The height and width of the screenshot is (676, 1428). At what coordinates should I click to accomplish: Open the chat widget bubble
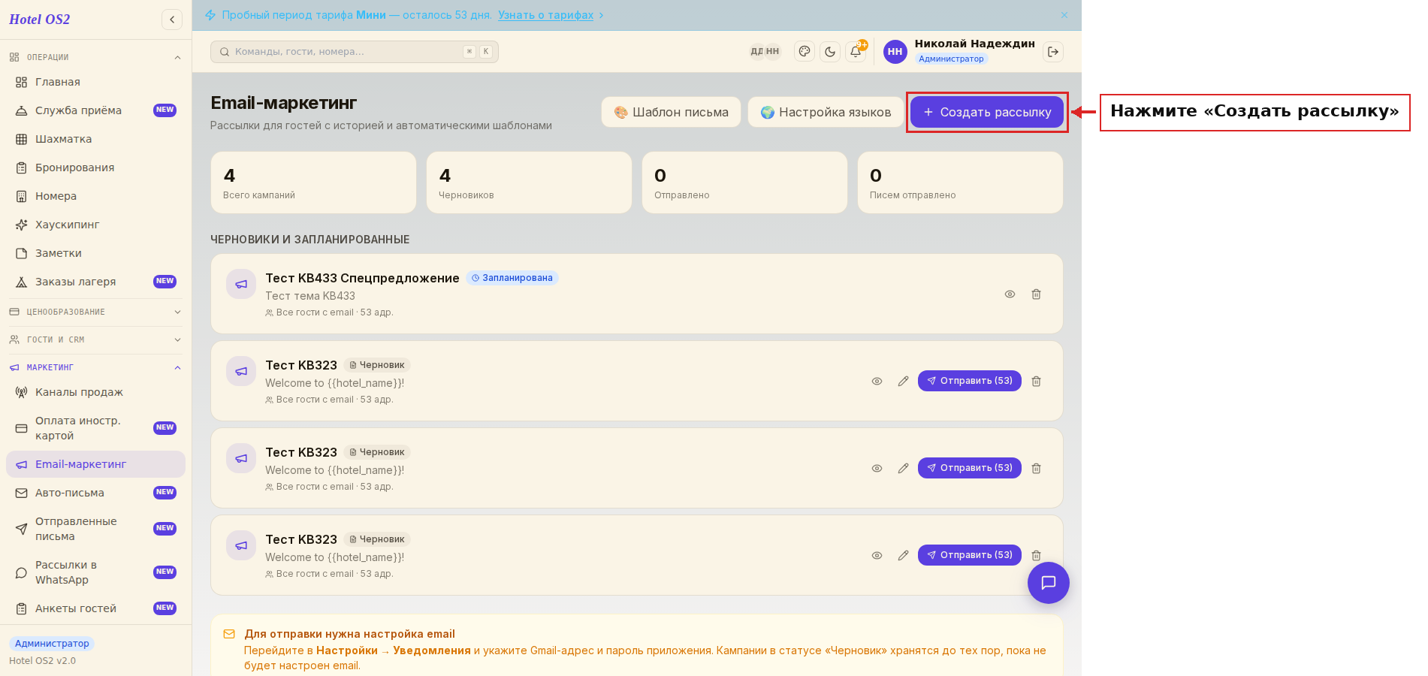[1049, 583]
